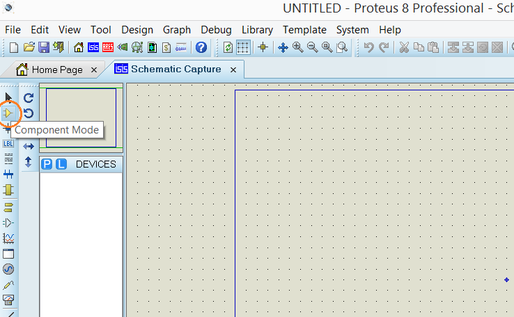Rotate anti-clockwise using the second rotate icon
Image resolution: width=514 pixels, height=317 pixels.
point(29,113)
